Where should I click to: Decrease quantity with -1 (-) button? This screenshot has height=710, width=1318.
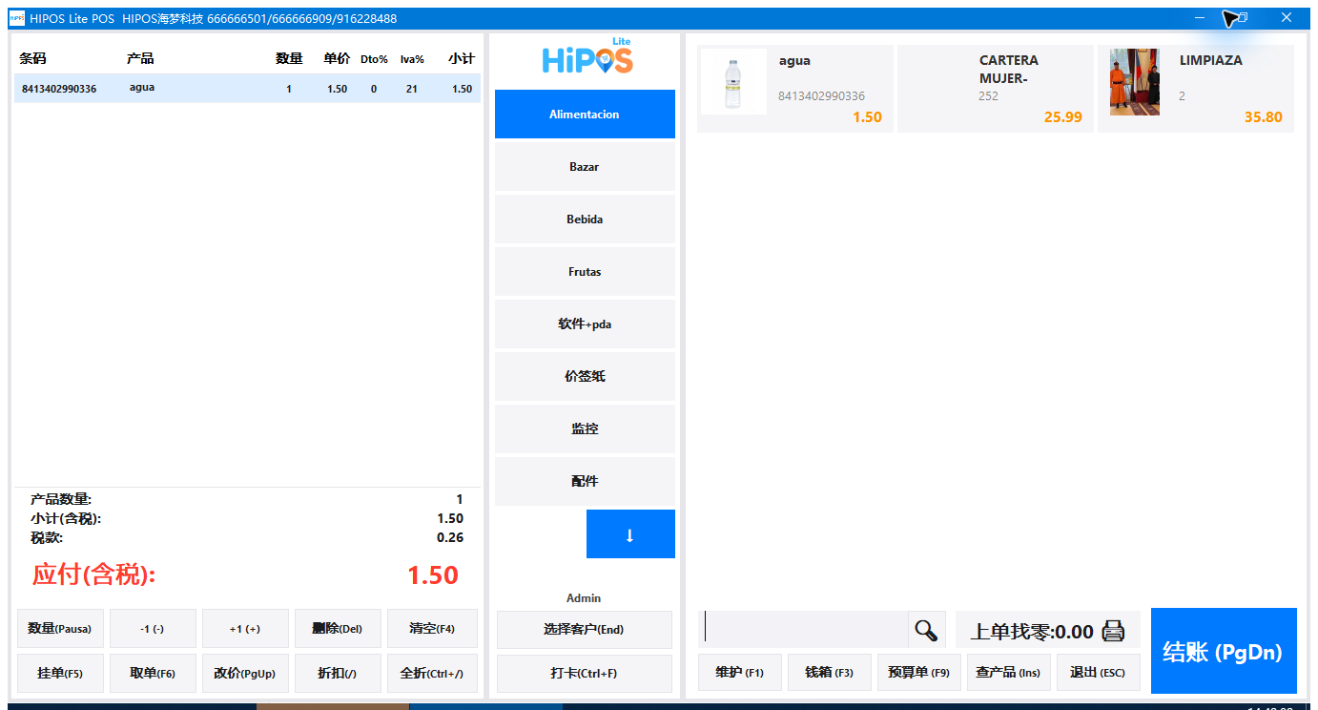[x=153, y=629]
